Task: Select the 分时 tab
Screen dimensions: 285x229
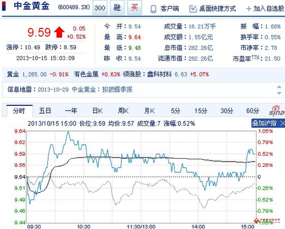Action: point(19,111)
